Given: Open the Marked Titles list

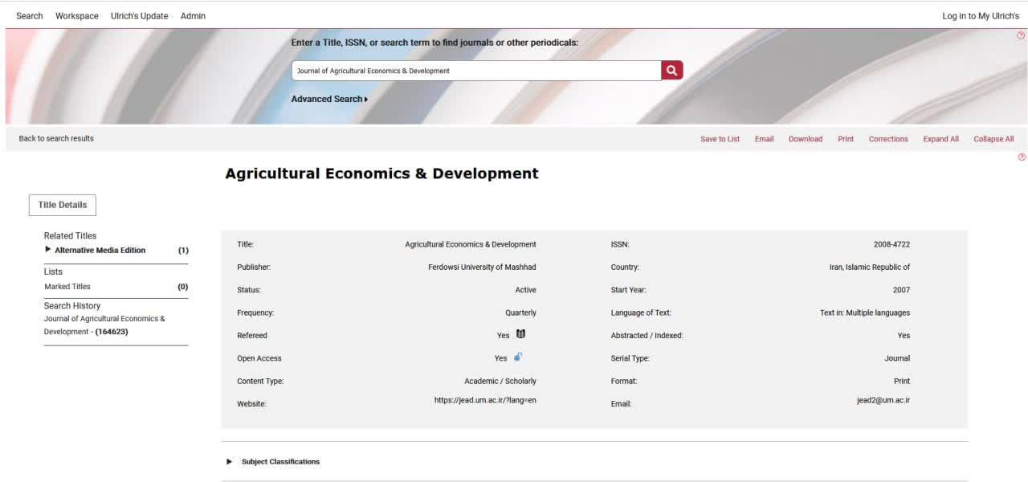Looking at the screenshot, I should click(67, 287).
